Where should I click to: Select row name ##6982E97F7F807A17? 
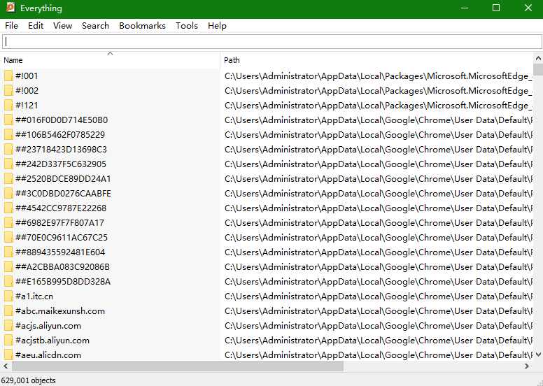coord(59,223)
